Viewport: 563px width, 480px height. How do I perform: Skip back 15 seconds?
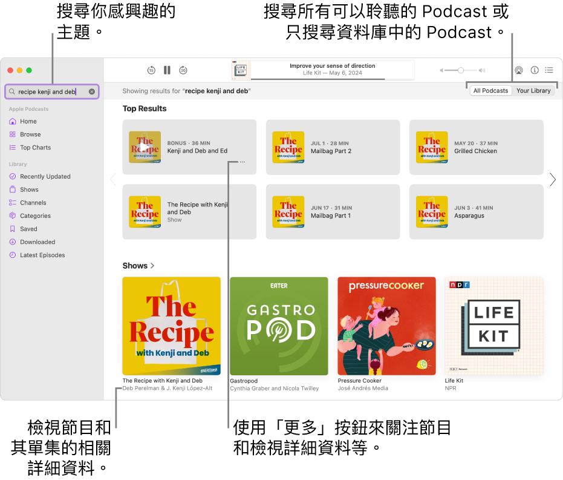[151, 70]
